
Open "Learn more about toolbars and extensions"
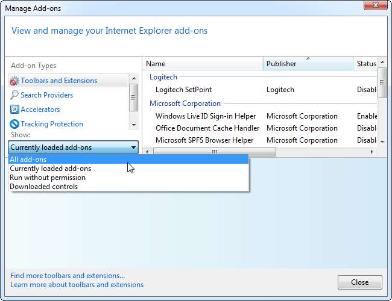[x=77, y=285]
